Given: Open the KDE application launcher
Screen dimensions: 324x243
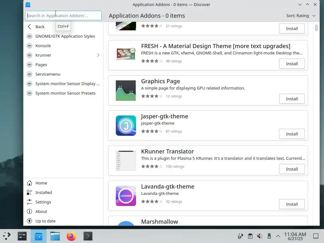Looking at the screenshot, I should coord(7,236).
